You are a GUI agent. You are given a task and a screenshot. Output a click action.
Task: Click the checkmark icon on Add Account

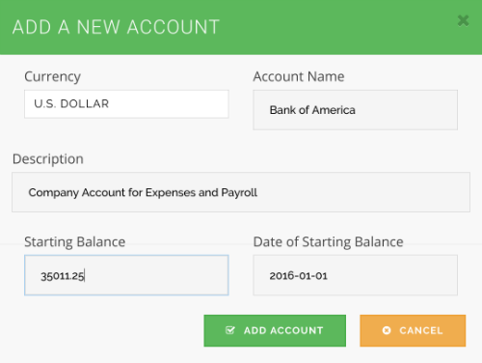coord(230,330)
